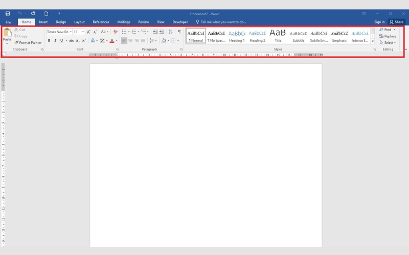Expand the Styles gallery more arrow
The image size is (409, 255).
click(373, 42)
